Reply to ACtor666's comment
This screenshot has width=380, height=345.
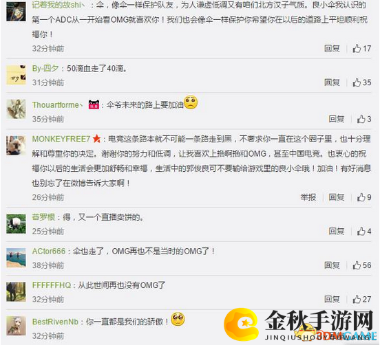(332, 265)
